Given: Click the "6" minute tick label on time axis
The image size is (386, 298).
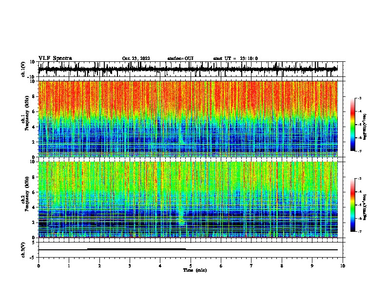Looking at the screenshot, I should point(221,266).
